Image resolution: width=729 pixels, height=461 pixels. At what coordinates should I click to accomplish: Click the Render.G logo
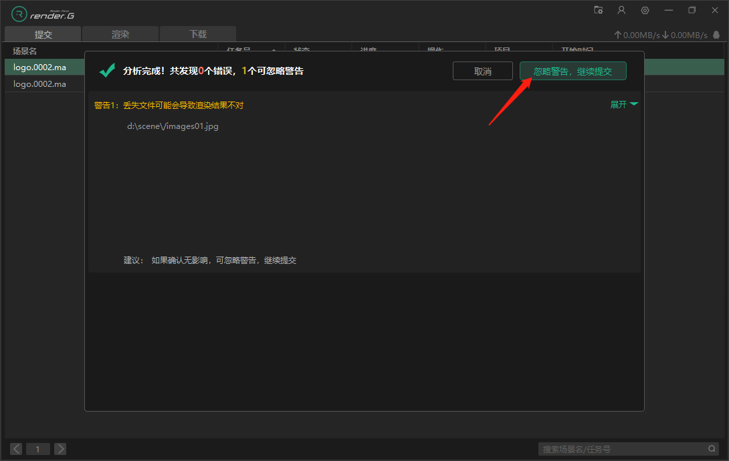point(43,14)
